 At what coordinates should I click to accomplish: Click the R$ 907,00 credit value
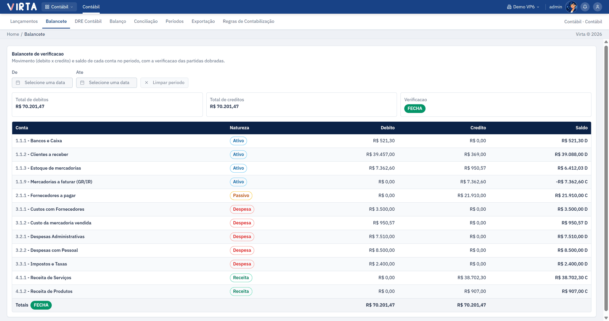click(x=475, y=291)
